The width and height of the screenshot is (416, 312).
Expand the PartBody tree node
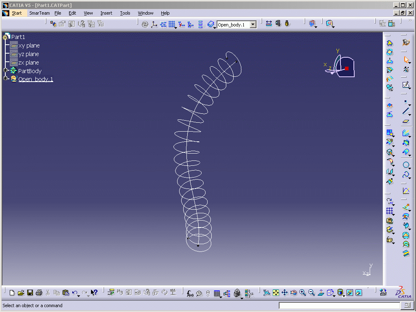coord(5,70)
